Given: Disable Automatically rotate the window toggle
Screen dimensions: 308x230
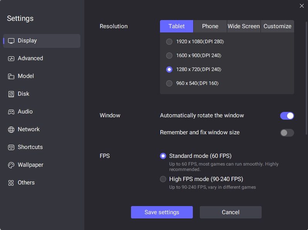Looking at the screenshot, I should [287, 116].
